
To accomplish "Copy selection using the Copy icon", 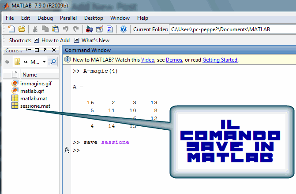I will coord(45,29).
